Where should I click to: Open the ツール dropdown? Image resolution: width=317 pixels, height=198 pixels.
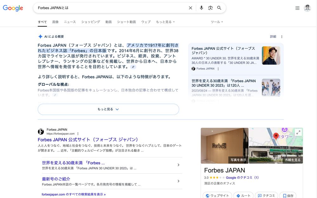(217, 22)
